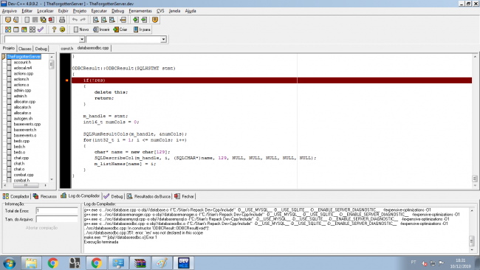Switch to the Classes sidebar tab
Viewport: 480px width, 270px height.
pos(25,49)
